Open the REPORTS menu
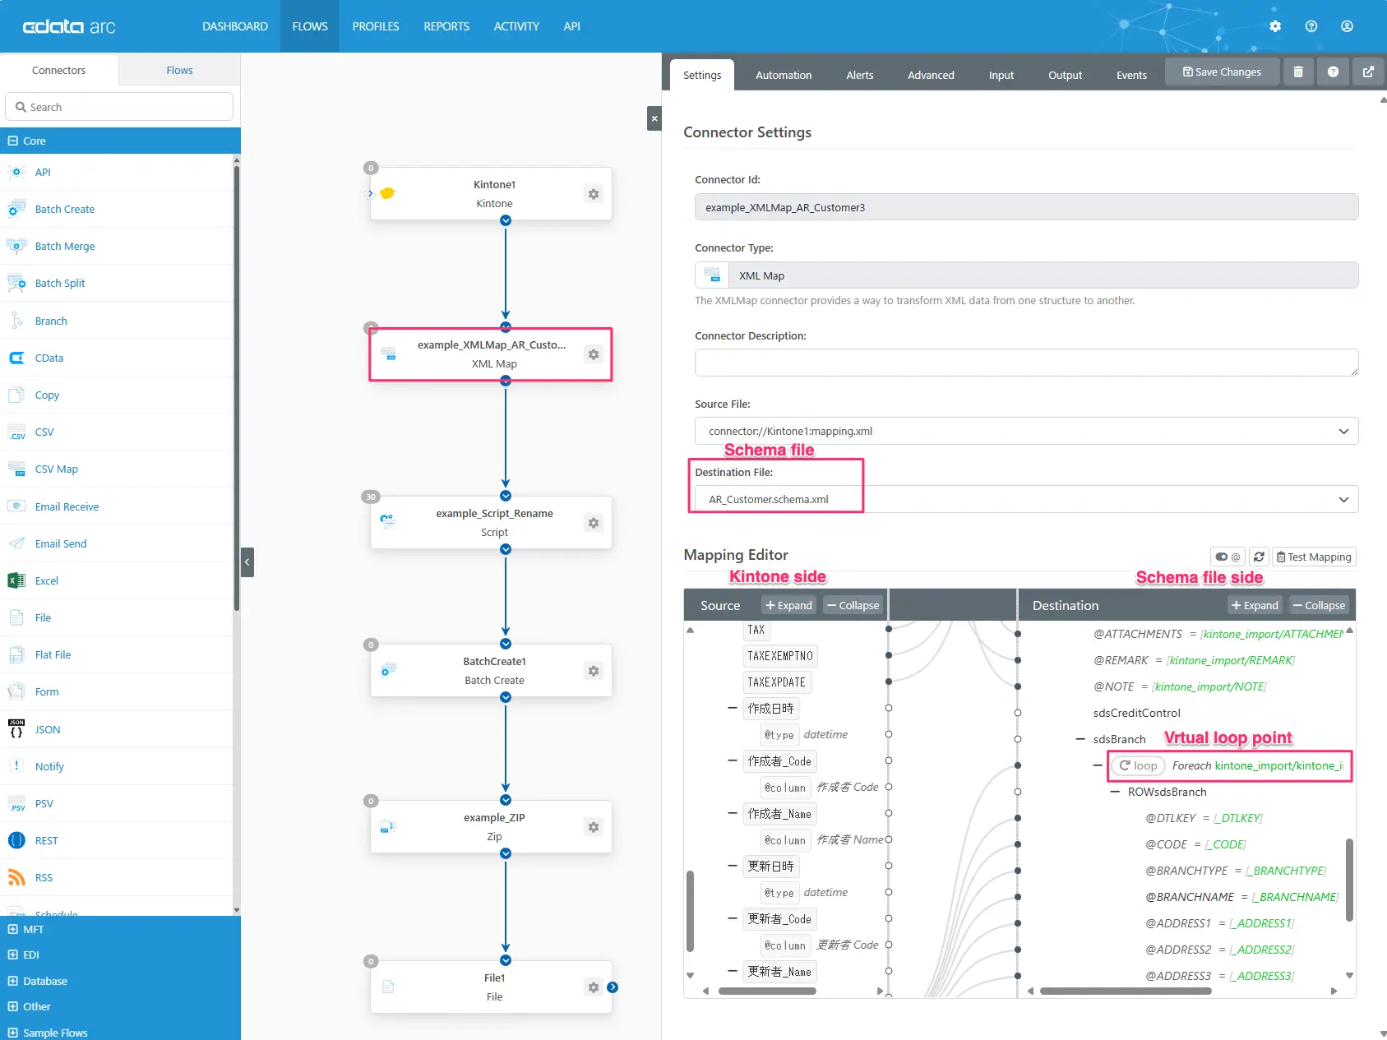Viewport: 1387px width, 1040px height. click(446, 26)
